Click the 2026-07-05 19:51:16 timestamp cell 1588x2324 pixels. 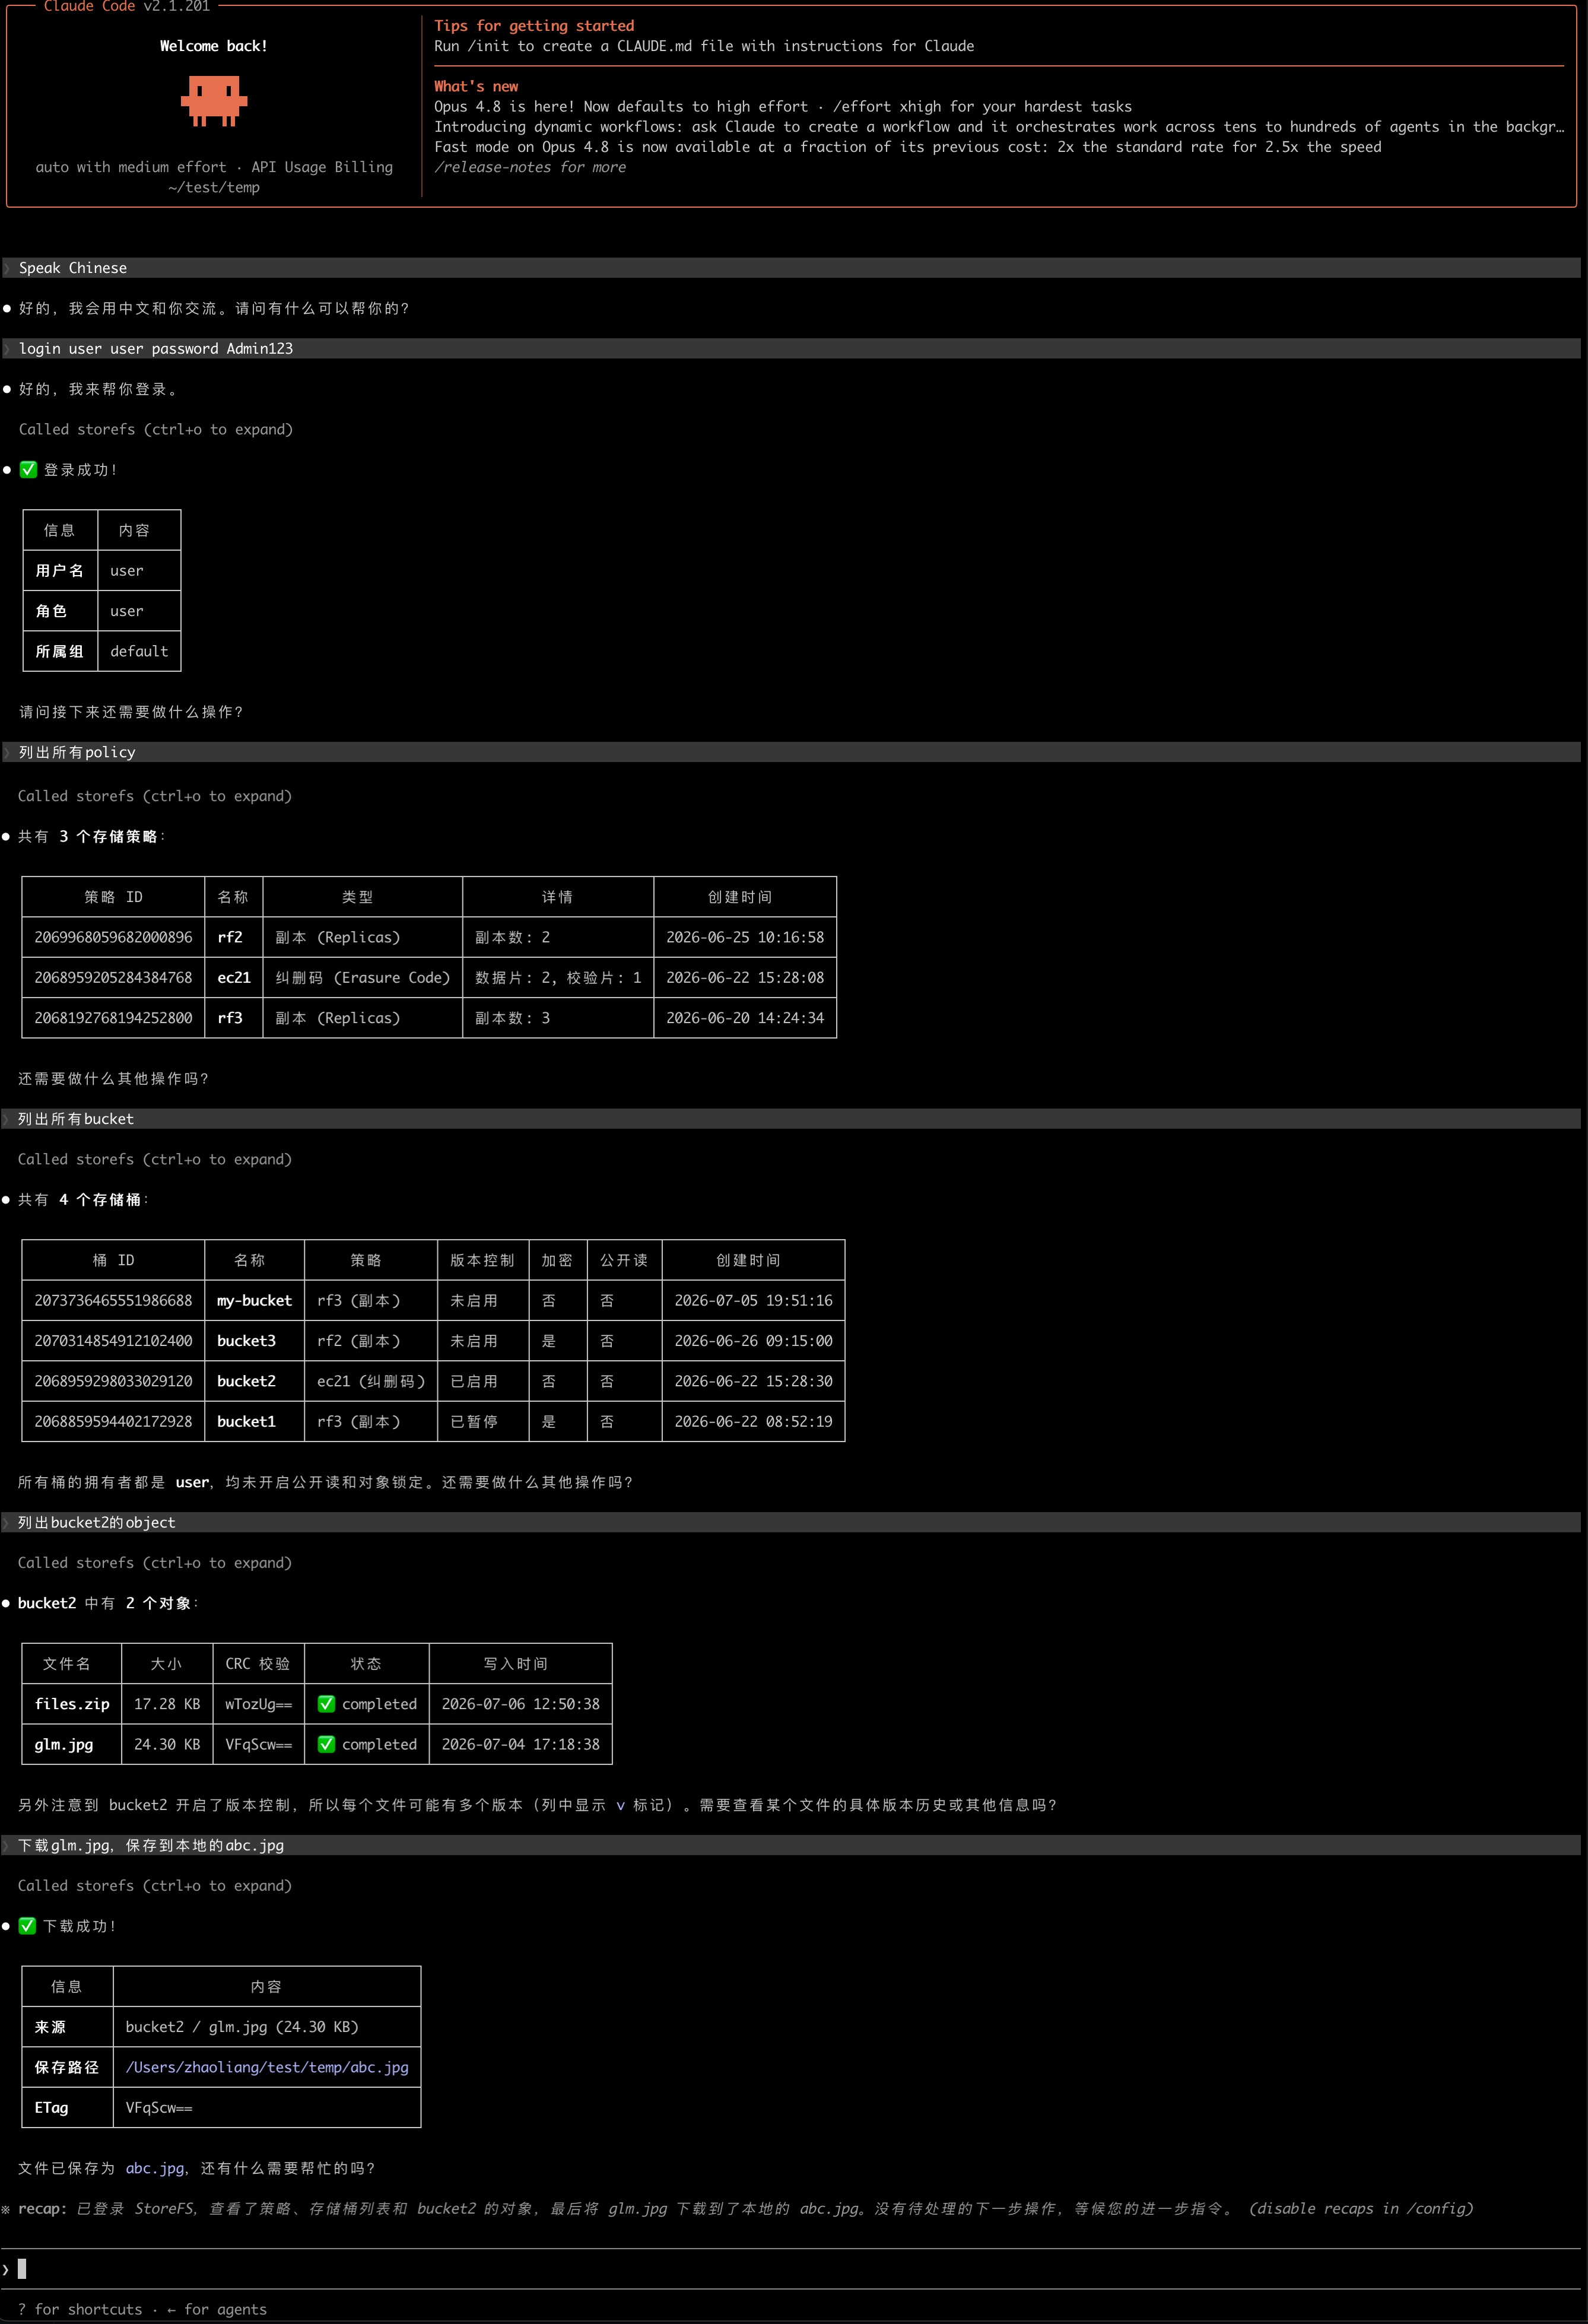(753, 1300)
